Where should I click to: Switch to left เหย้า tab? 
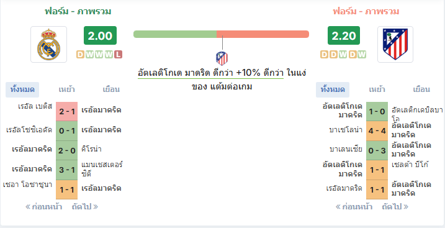tap(66, 89)
